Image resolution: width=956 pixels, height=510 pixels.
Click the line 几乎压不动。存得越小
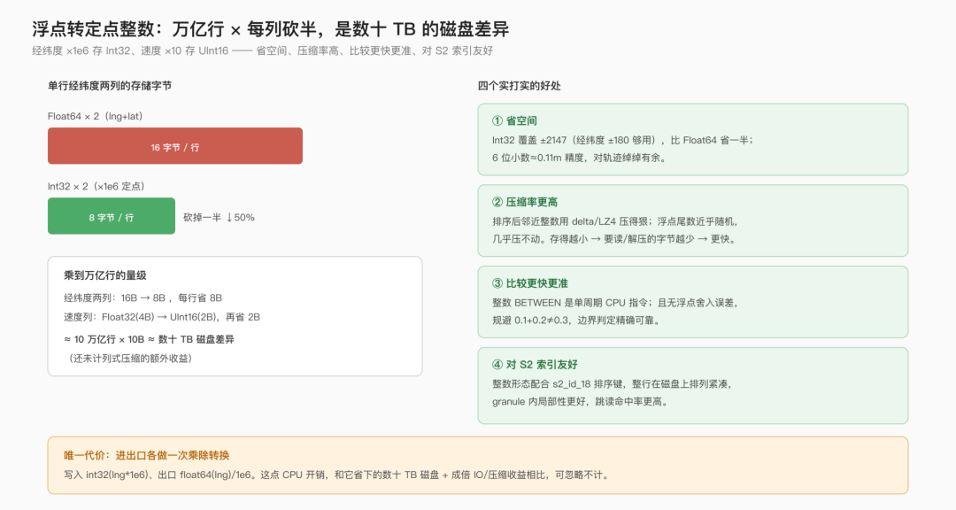[614, 239]
